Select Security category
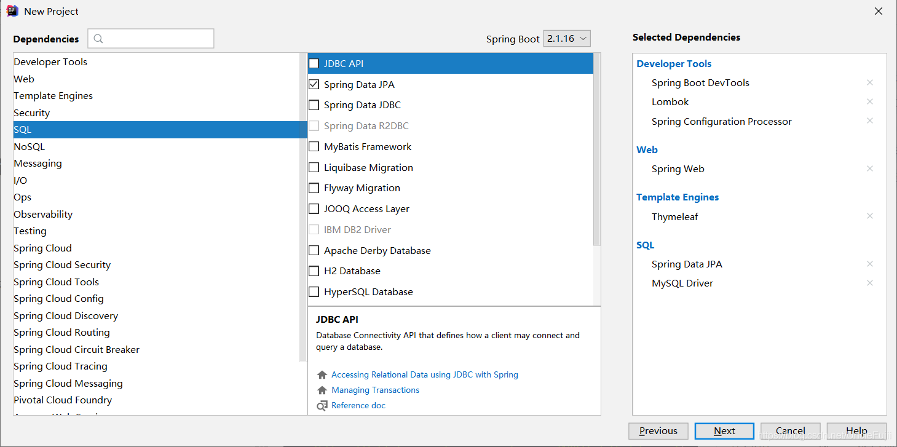Viewport: 897px width, 447px height. pyautogui.click(x=156, y=113)
